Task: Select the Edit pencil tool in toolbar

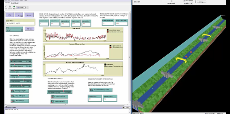Action: (x=6, y=7)
